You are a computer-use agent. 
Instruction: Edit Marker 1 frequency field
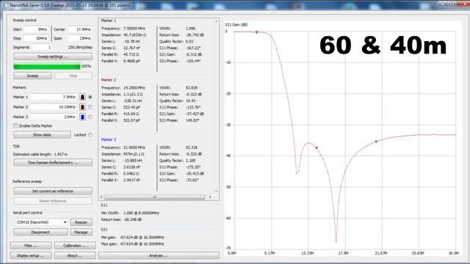pos(53,97)
